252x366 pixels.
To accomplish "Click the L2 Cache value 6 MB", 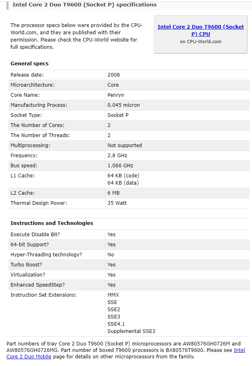I will [113, 193].
